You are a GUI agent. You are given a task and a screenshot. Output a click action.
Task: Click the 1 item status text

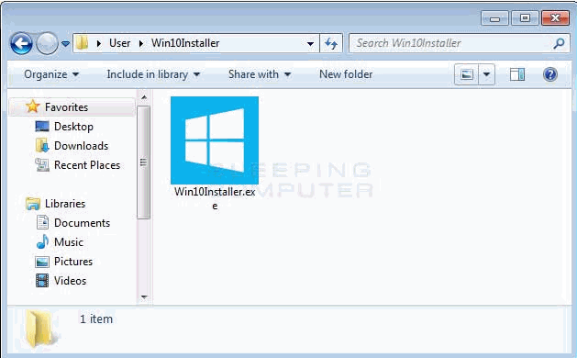[x=96, y=319]
